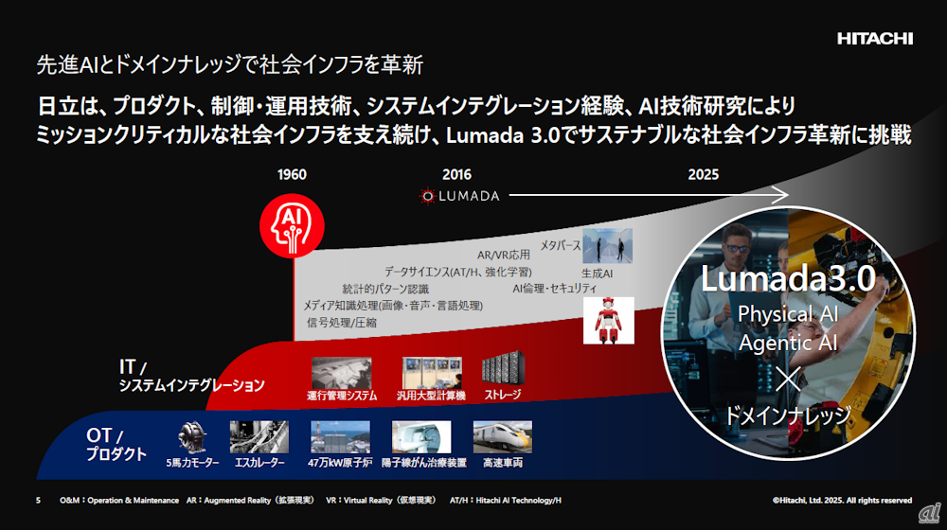Select the ストレージ server rack image
Screen dimensions: 947x530
click(503, 368)
